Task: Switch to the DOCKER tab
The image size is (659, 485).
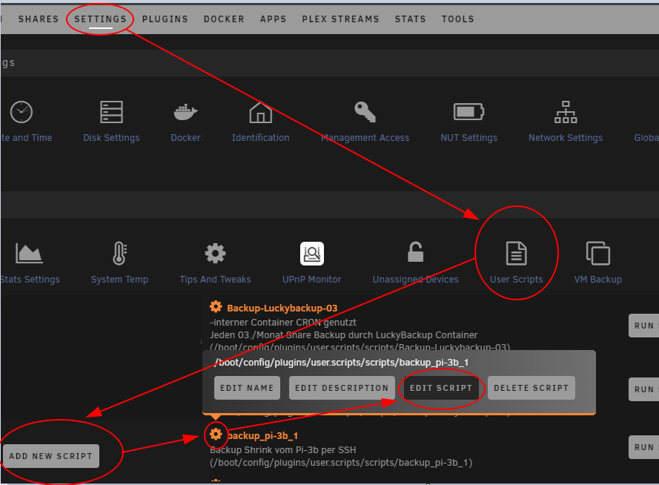Action: (224, 19)
